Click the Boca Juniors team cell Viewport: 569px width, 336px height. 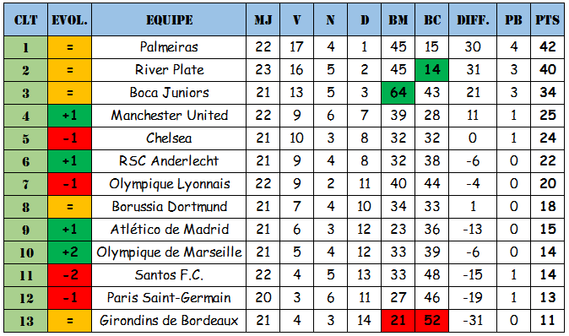click(169, 93)
